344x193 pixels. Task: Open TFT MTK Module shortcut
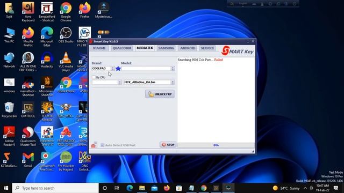pyautogui.click(x=47, y=112)
